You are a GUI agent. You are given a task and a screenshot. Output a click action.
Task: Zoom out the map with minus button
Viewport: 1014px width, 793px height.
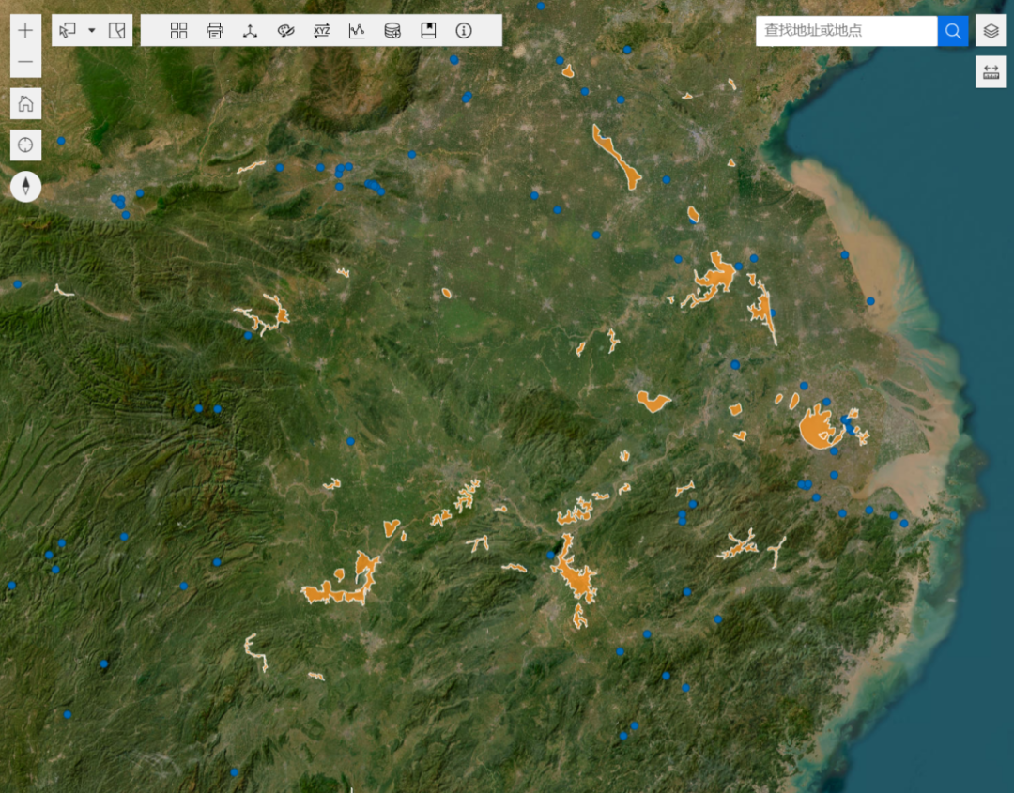coord(25,62)
